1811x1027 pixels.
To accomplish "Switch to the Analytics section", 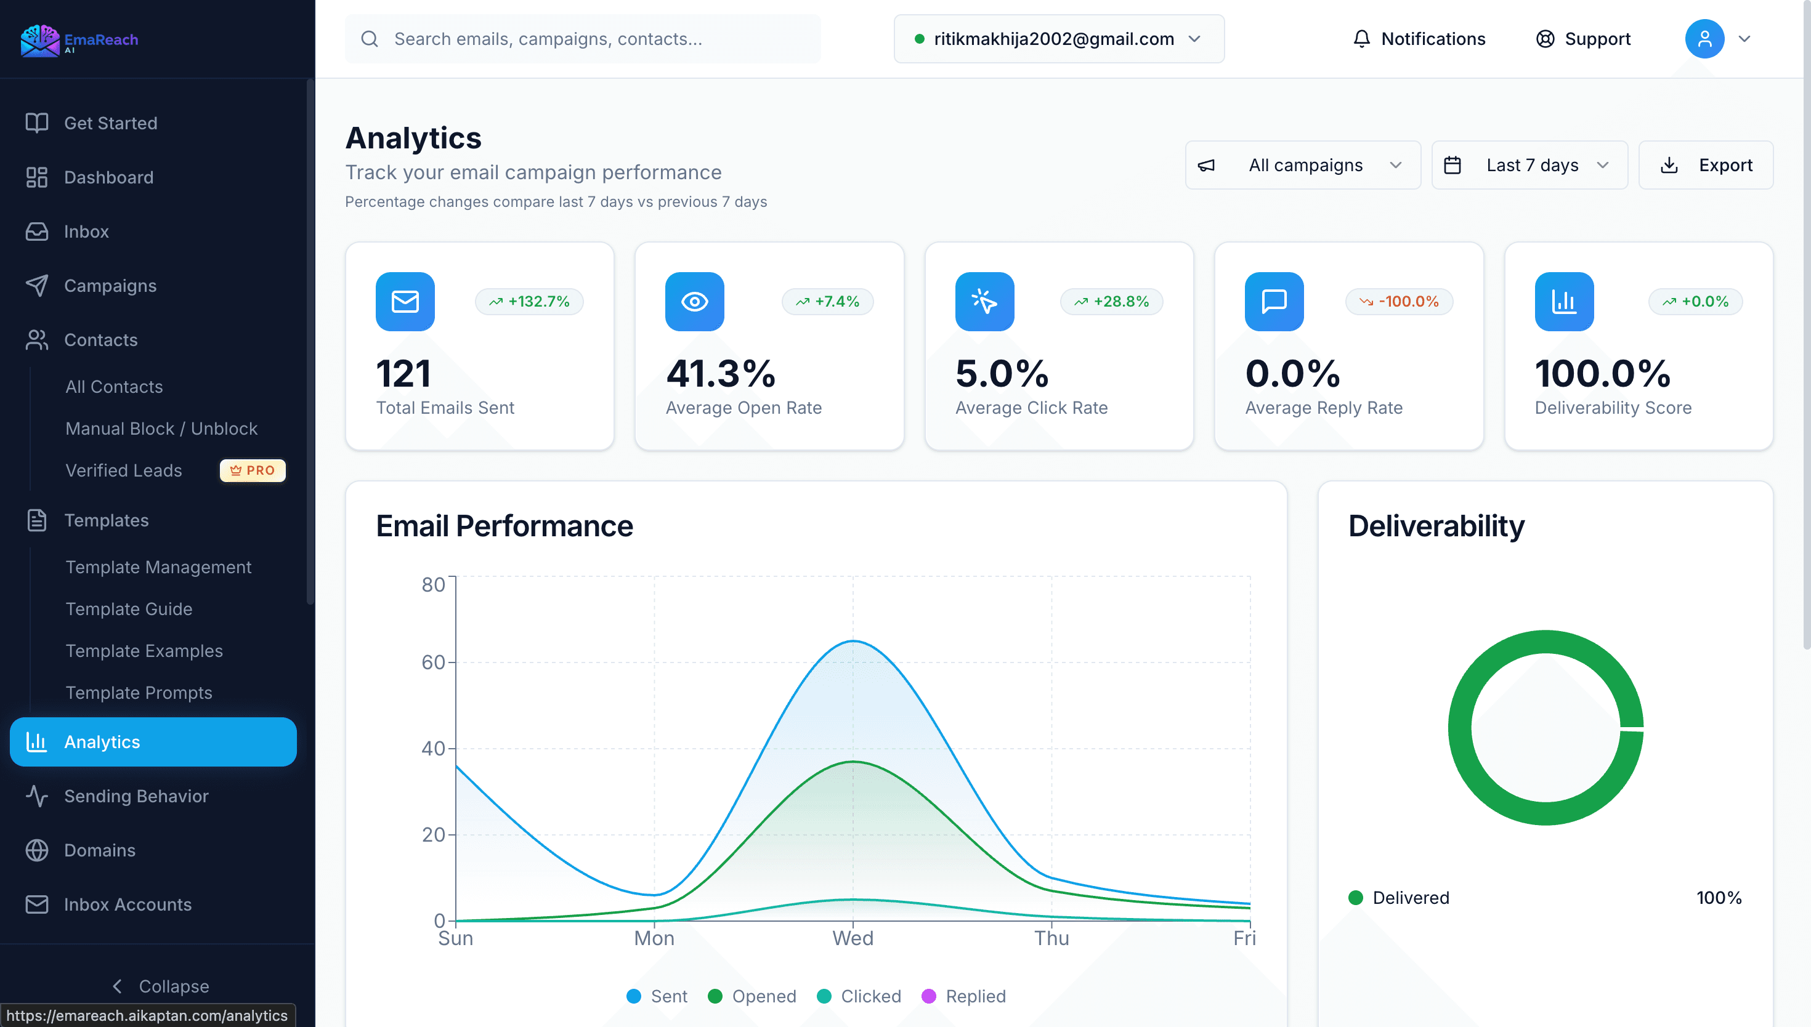I will pos(152,741).
